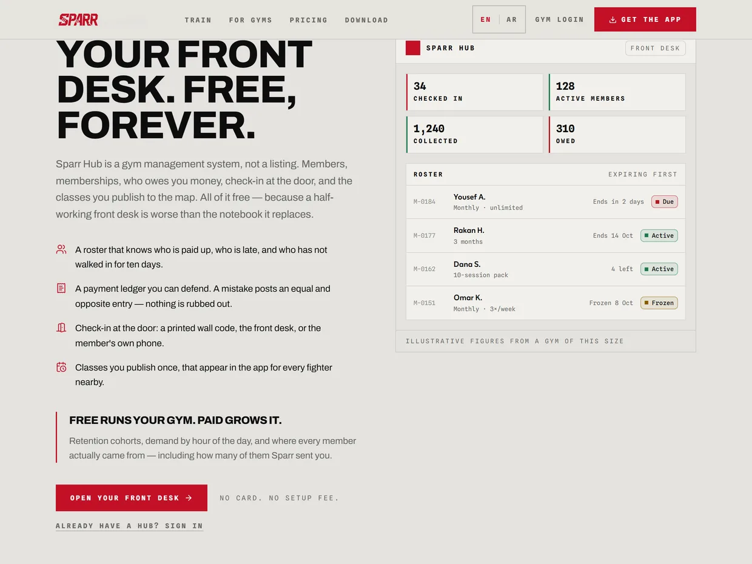Click the Expiring First sort label

pyautogui.click(x=643, y=175)
